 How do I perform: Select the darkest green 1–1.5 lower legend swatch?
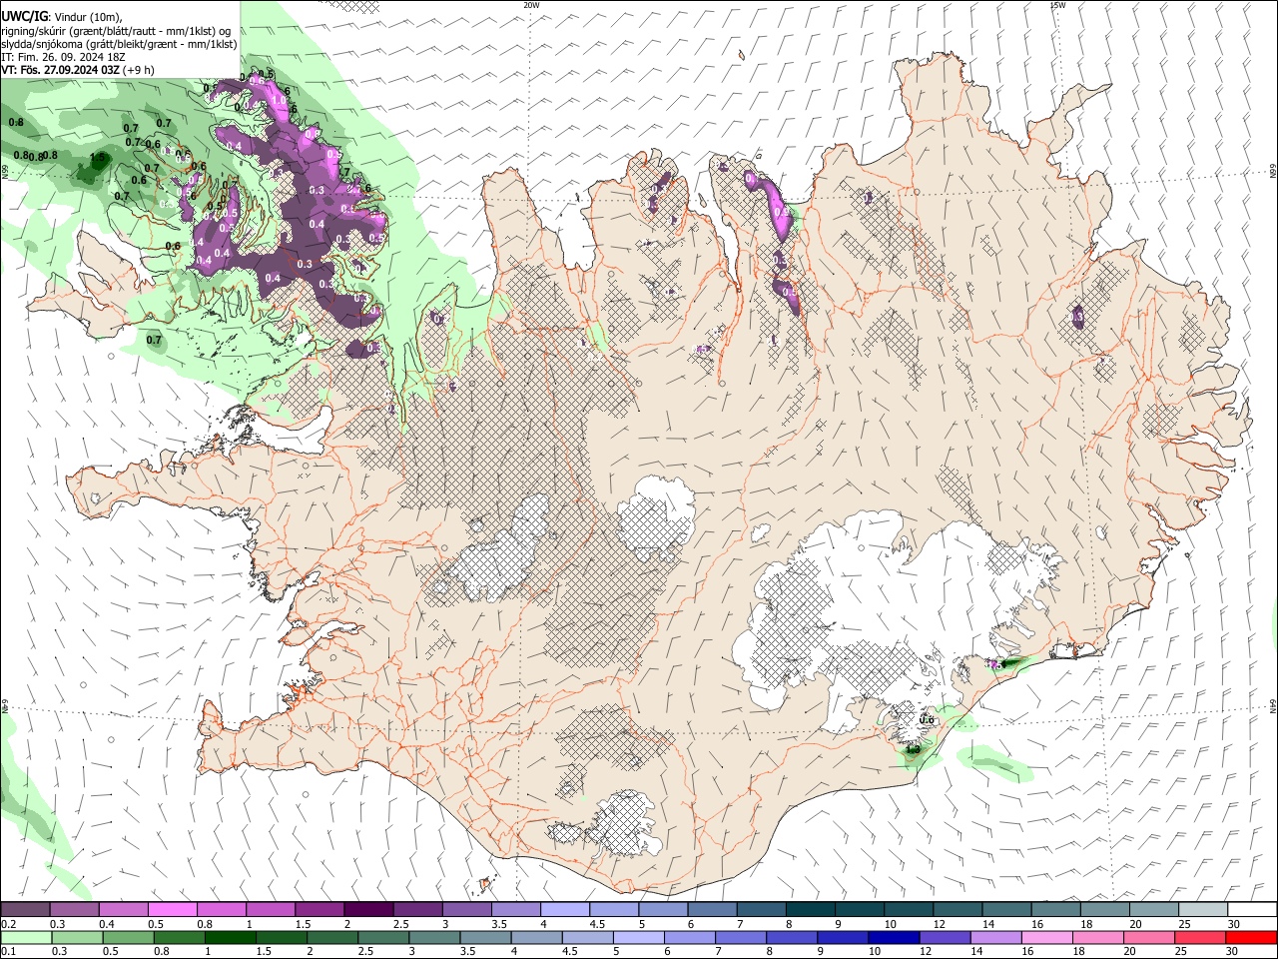[230, 937]
